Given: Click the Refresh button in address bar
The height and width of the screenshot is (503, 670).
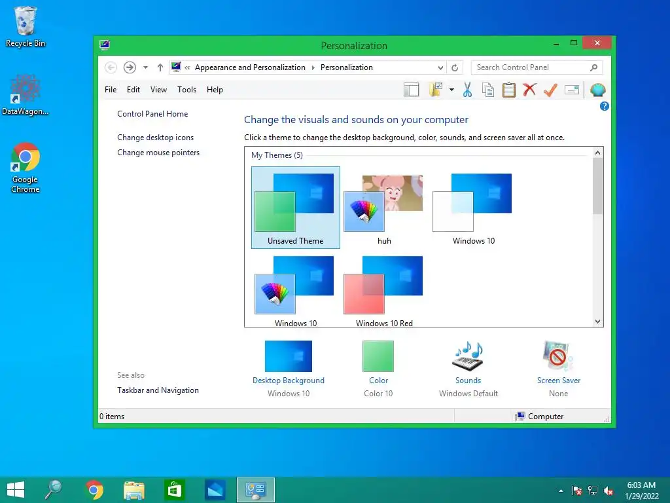Looking at the screenshot, I should coord(455,67).
